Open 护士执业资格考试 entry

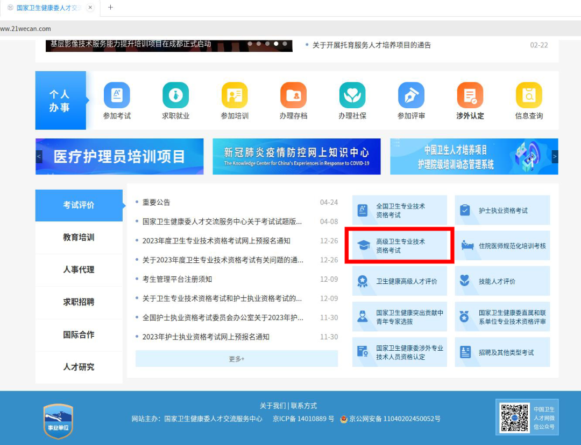[502, 211]
